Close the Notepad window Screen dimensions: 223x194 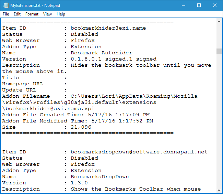(215, 6)
